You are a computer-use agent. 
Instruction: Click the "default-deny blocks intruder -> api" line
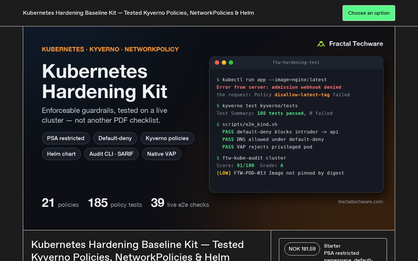point(280,132)
